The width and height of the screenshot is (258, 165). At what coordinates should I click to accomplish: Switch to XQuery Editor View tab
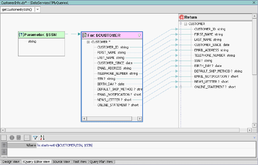pos(36,162)
